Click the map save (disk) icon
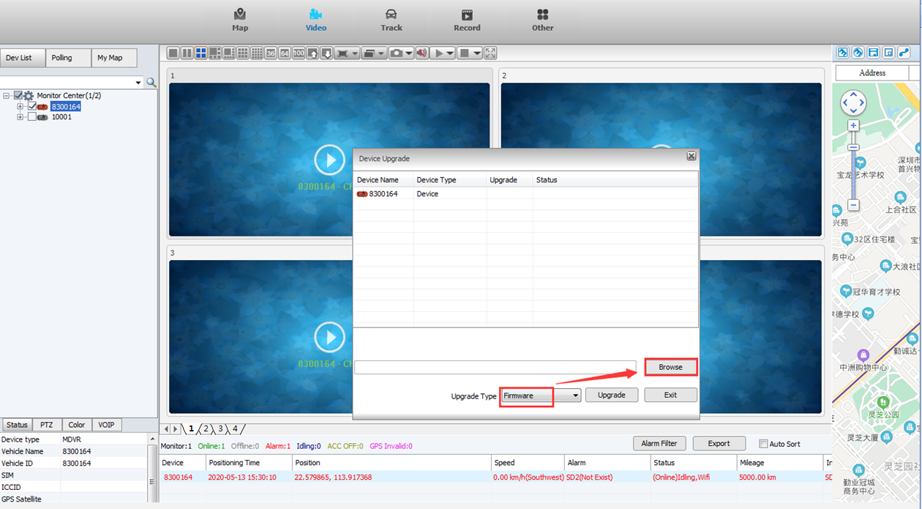Screen dimensions: 922x509 click(x=873, y=53)
